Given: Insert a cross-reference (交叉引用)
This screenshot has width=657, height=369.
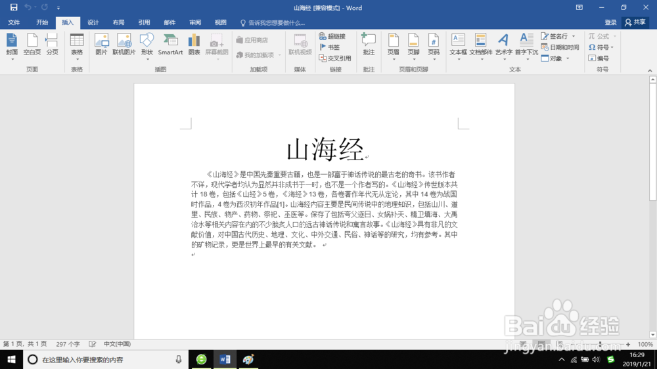Looking at the screenshot, I should (335, 58).
